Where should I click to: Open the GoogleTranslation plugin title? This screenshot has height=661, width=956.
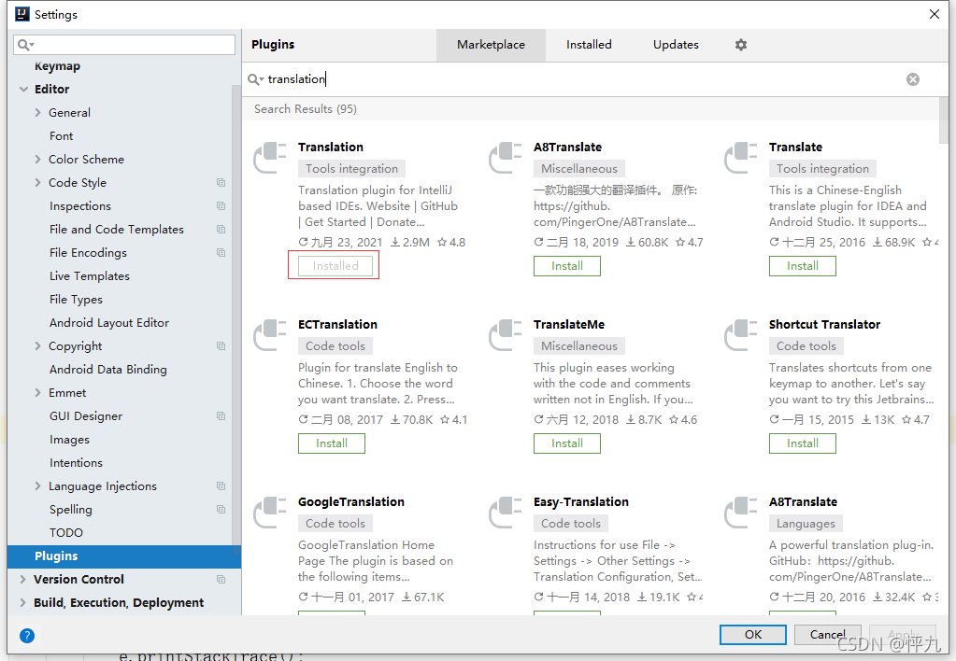[351, 502]
